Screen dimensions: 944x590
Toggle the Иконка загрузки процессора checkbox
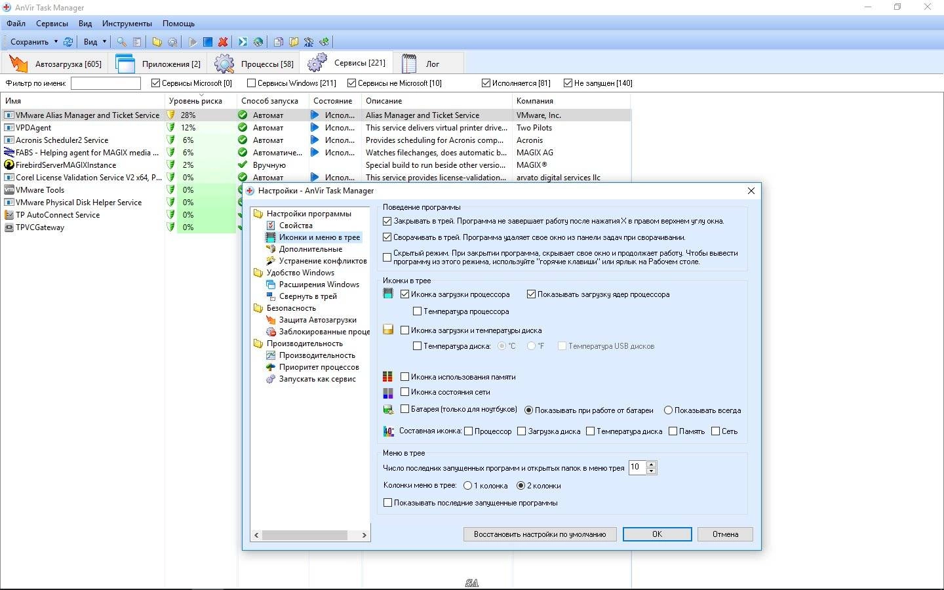pyautogui.click(x=404, y=294)
